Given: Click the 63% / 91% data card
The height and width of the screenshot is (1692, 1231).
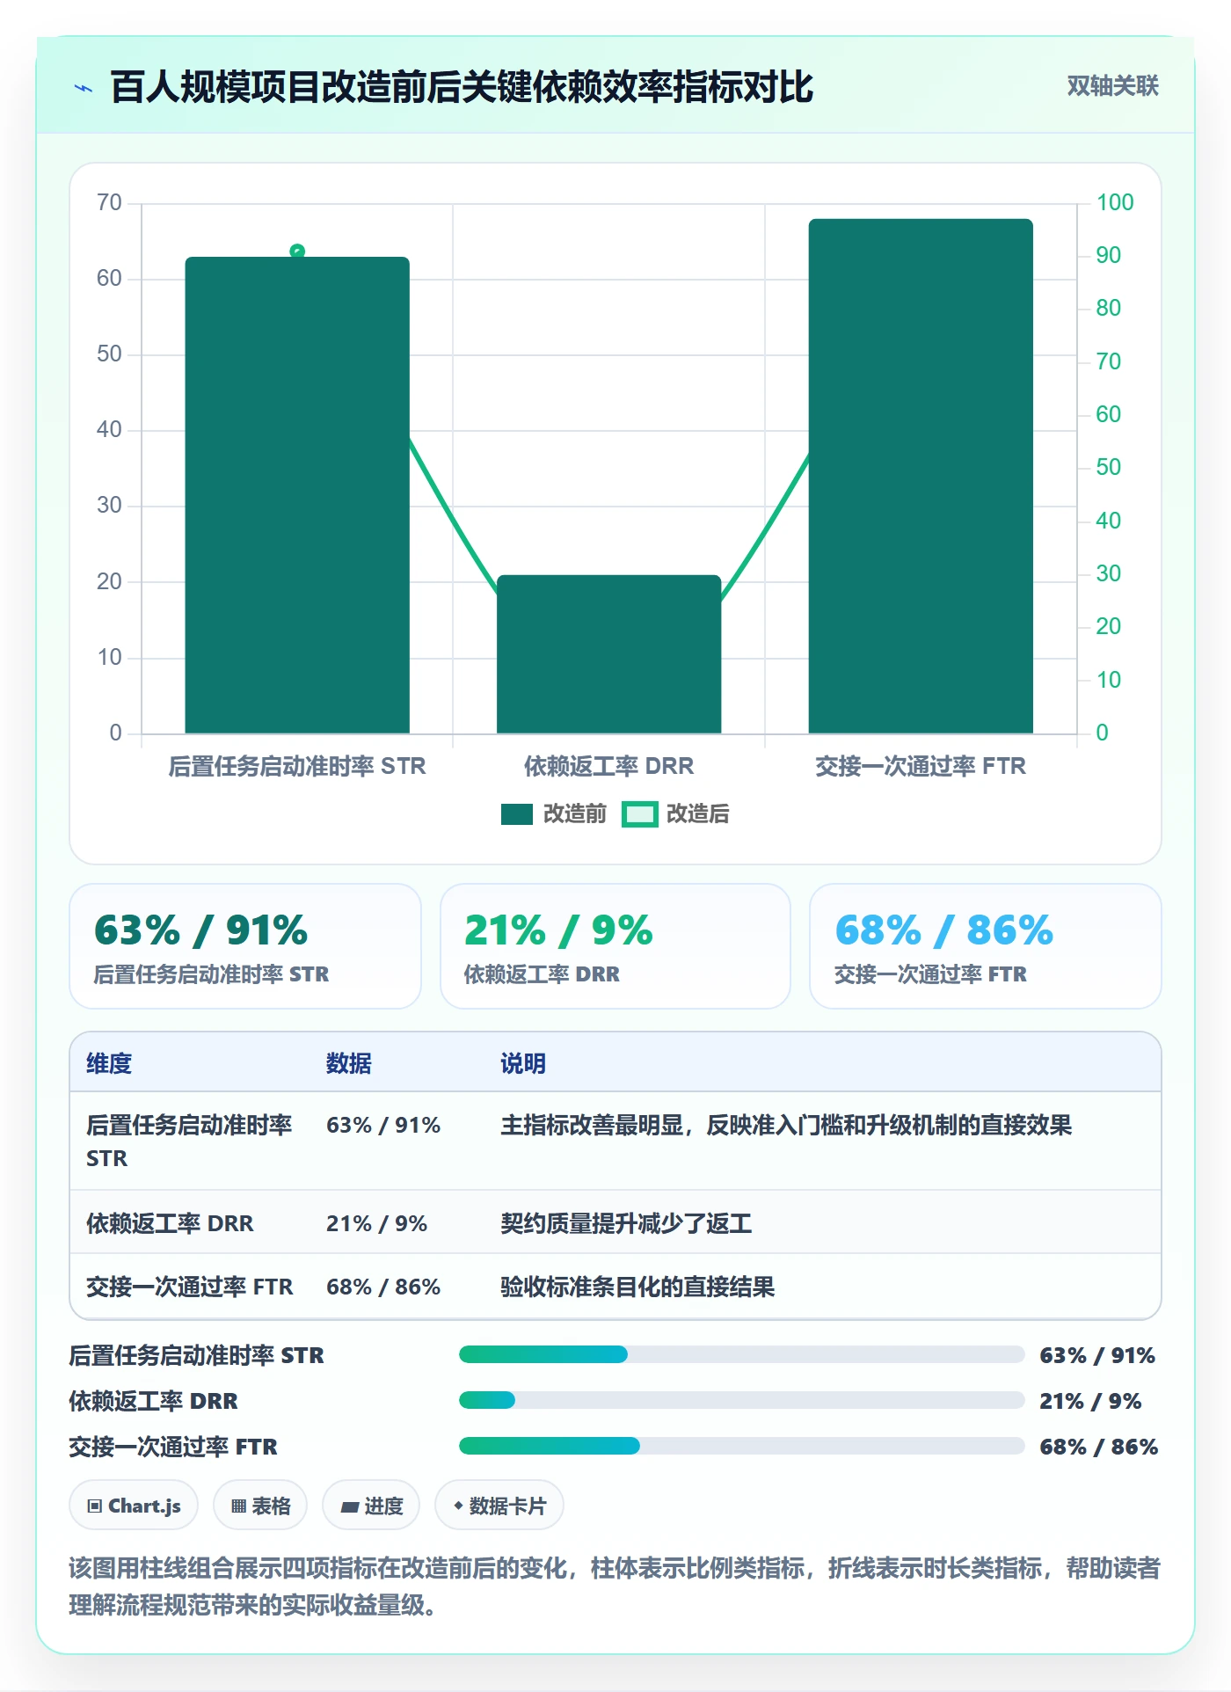Looking at the screenshot, I should [245, 946].
